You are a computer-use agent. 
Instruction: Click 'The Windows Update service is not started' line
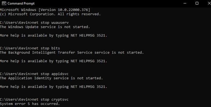45,27
